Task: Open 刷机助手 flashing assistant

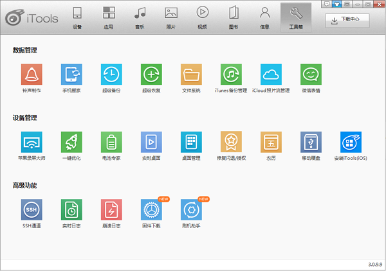Action: [x=191, y=209]
